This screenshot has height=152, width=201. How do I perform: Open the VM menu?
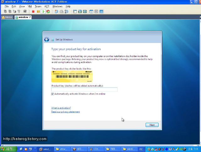click(30, 6)
